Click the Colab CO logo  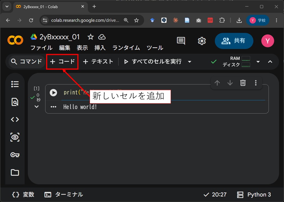click(15, 40)
